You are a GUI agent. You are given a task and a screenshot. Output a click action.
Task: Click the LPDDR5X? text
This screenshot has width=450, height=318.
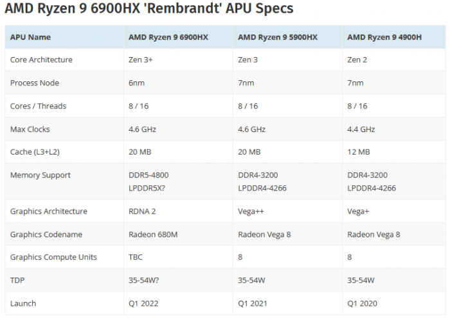click(x=148, y=188)
